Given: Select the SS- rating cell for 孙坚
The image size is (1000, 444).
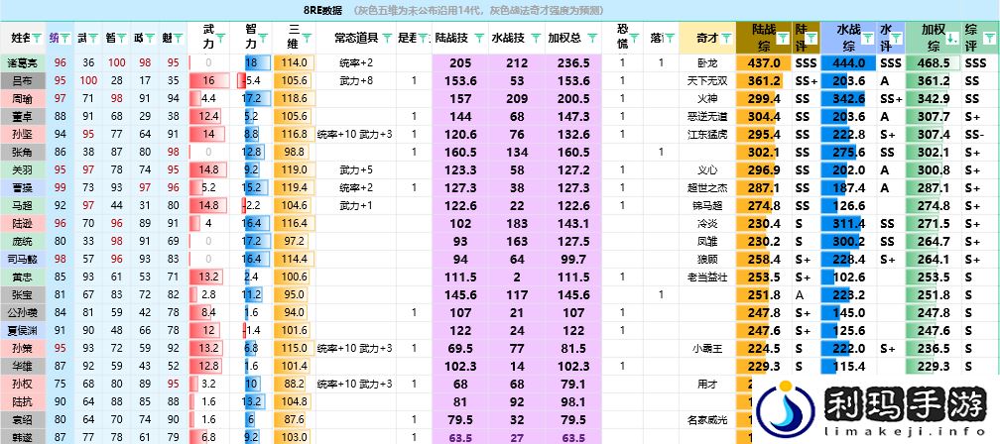Looking at the screenshot, I should pos(981,135).
